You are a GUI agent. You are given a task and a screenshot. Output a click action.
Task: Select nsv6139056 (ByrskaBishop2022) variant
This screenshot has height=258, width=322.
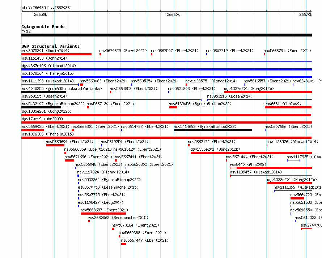(x=200, y=104)
